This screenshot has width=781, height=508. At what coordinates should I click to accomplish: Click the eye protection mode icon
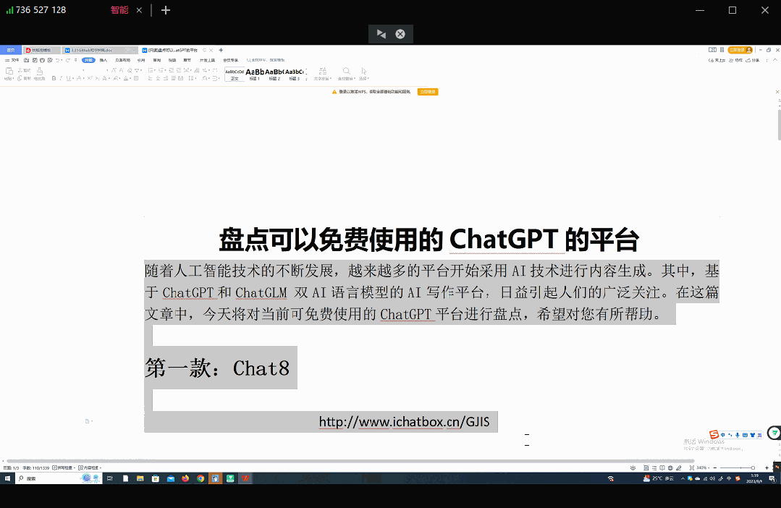[x=633, y=467]
